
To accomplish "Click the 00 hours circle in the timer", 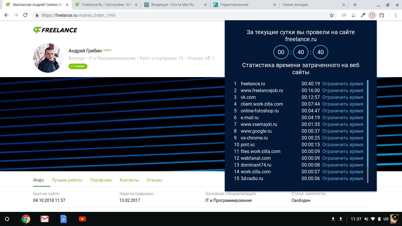I will (281, 52).
